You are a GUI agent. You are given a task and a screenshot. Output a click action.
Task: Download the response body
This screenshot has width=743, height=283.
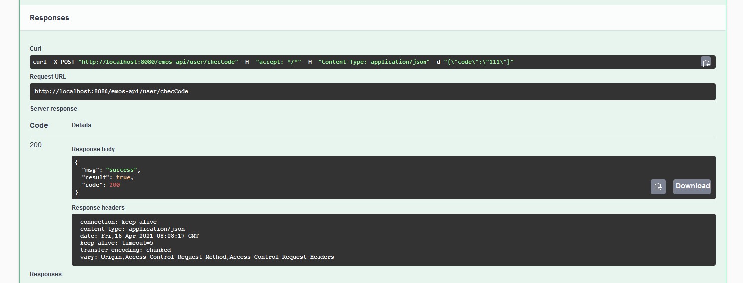tap(692, 186)
